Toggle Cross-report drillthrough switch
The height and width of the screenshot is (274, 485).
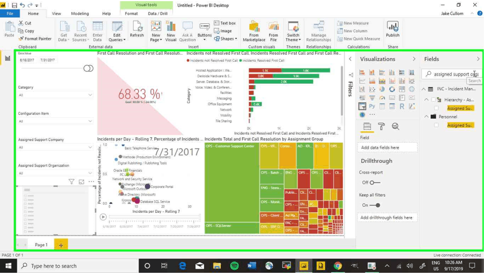375,182
